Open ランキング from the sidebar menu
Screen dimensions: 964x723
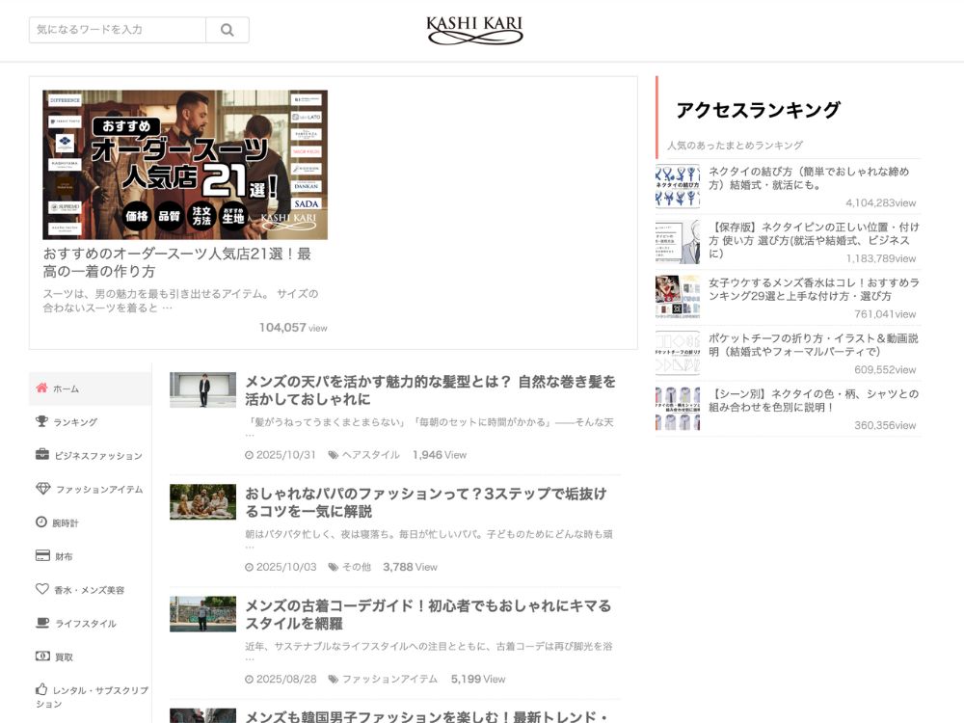(x=76, y=421)
